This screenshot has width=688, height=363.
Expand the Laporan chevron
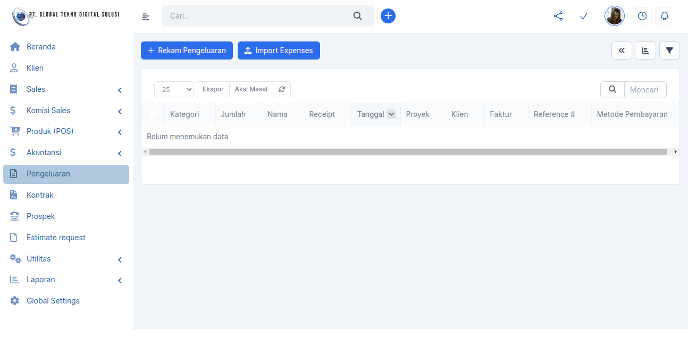[x=120, y=281]
